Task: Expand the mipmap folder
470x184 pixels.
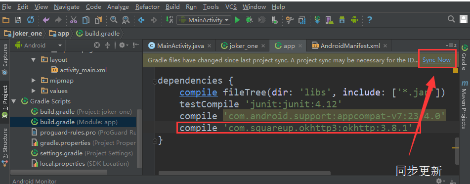Action: pyautogui.click(x=34, y=81)
